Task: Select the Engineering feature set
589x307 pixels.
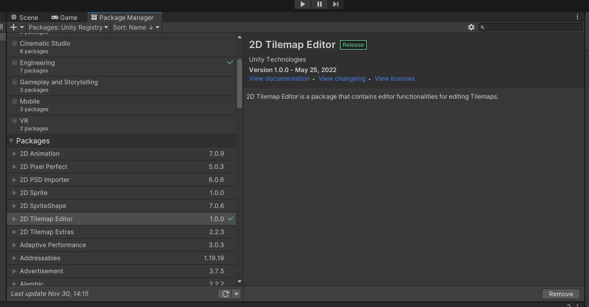Action: 121,67
